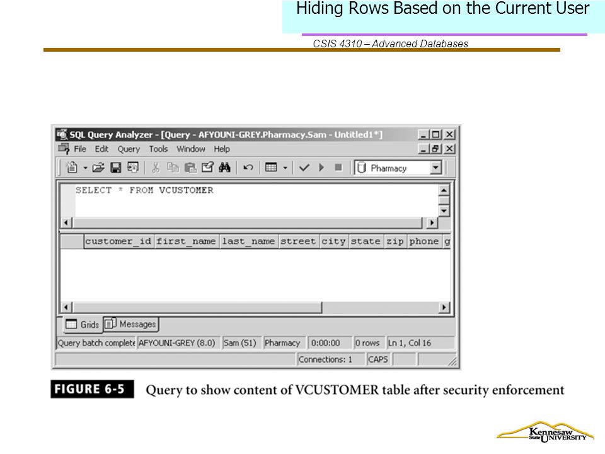The height and width of the screenshot is (454, 605).
Task: Open the Query menu
Action: coord(129,149)
